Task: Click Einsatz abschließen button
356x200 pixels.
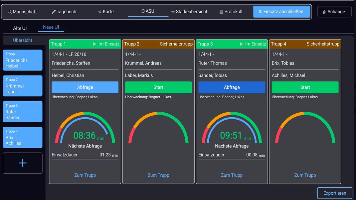Action: point(281,12)
